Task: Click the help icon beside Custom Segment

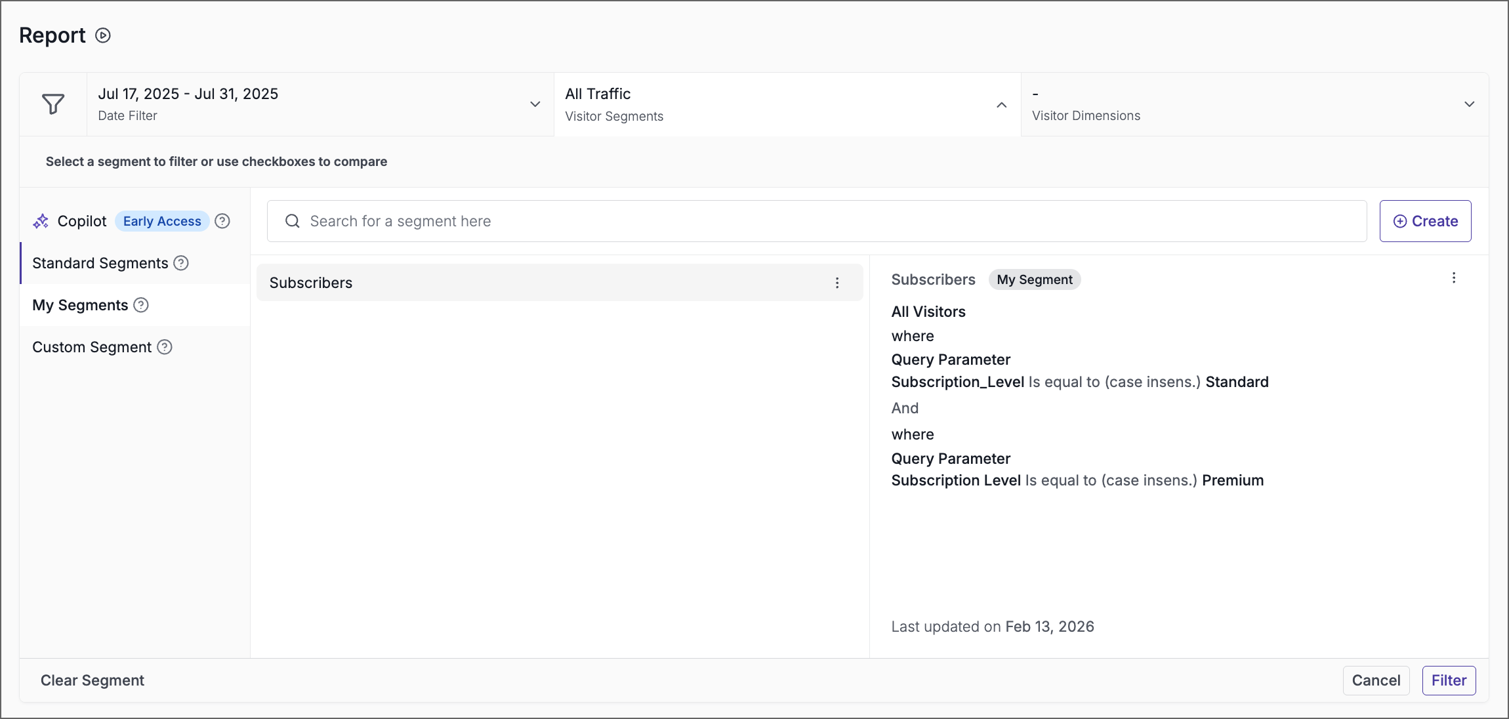Action: pos(164,347)
